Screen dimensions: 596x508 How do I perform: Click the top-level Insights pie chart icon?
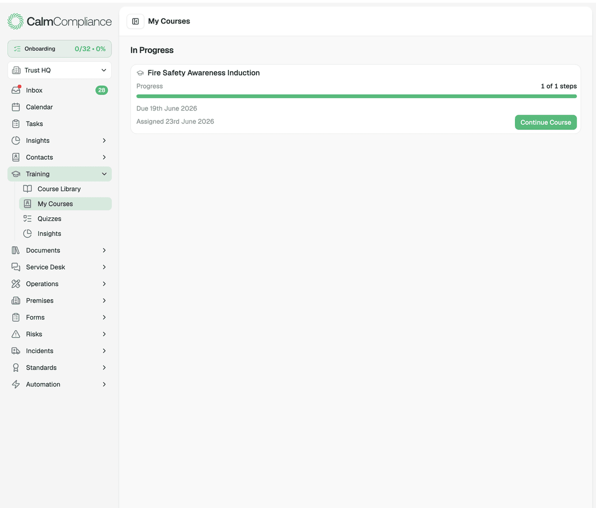point(16,141)
